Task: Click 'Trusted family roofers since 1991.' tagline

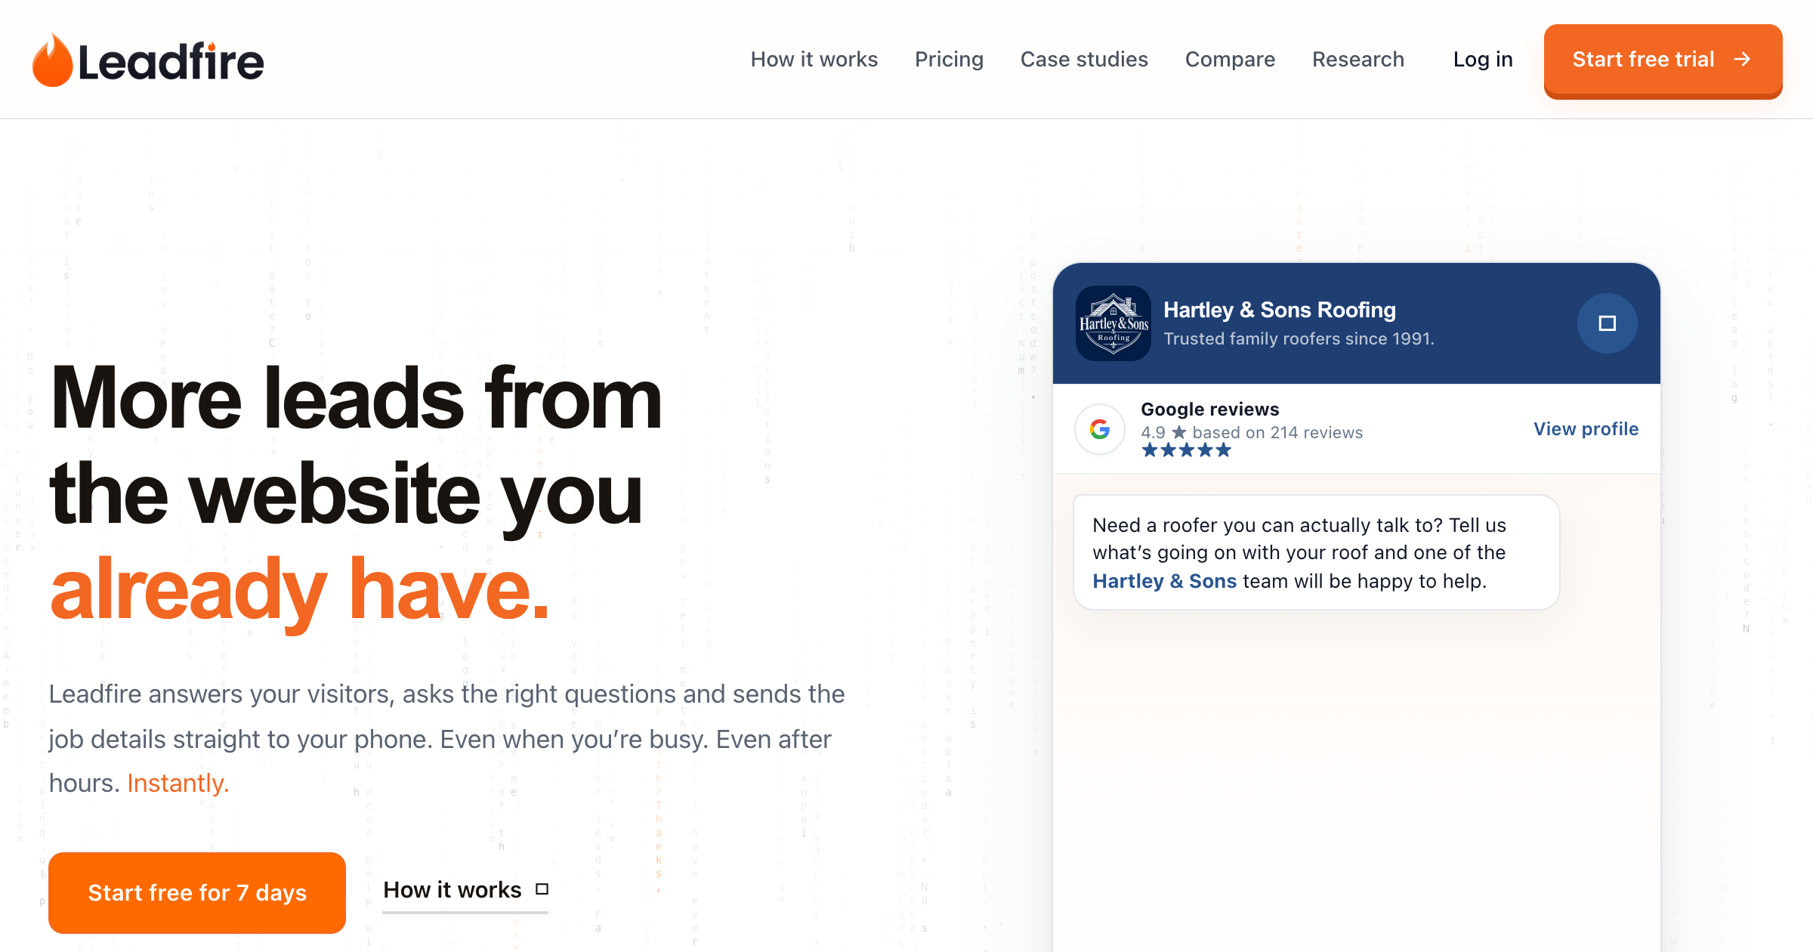Action: pos(1299,338)
